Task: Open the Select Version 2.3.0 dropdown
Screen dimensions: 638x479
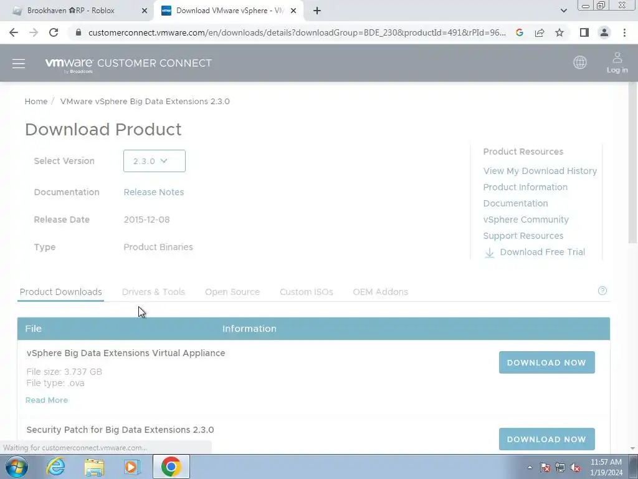Action: point(155,161)
